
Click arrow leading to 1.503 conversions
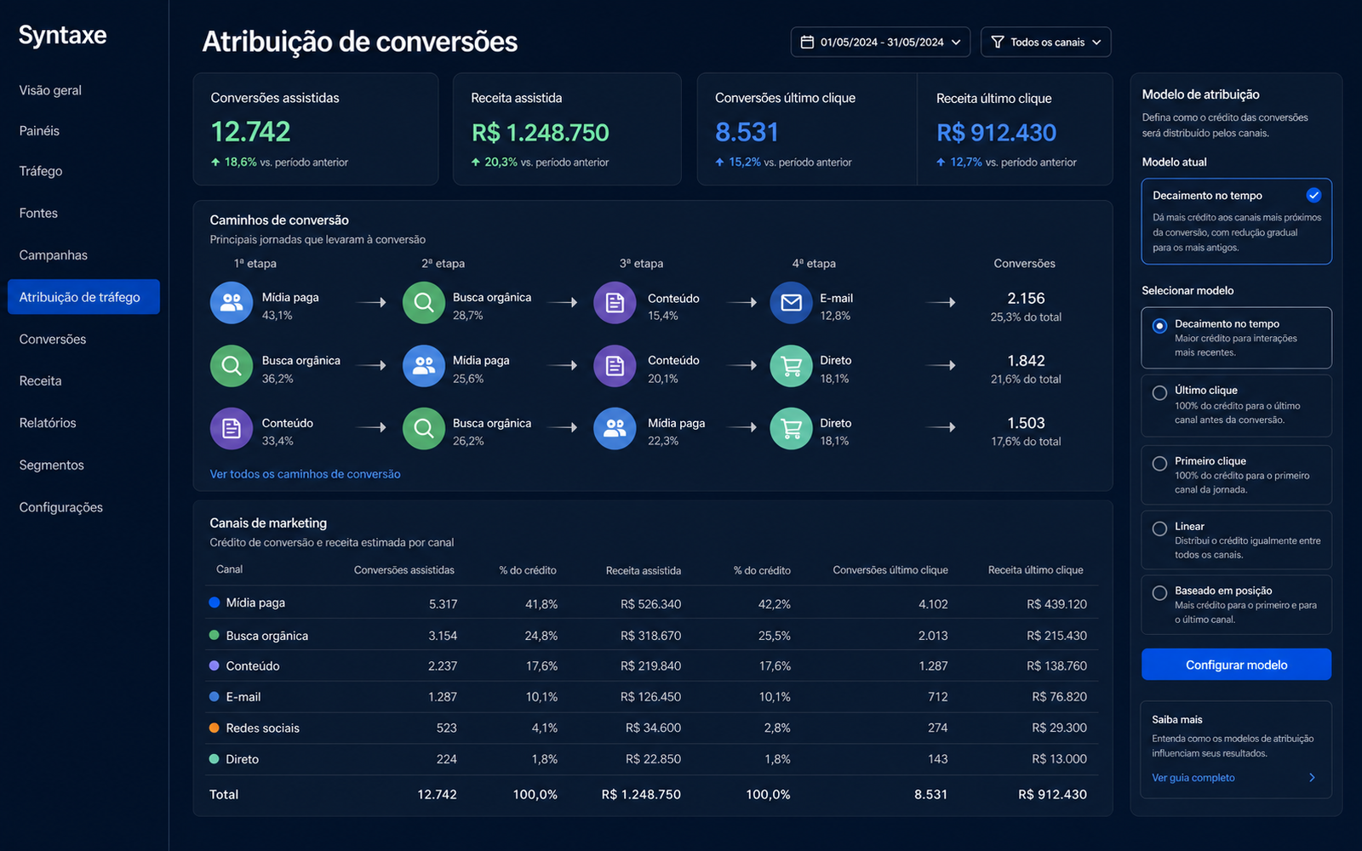pyautogui.click(x=941, y=427)
